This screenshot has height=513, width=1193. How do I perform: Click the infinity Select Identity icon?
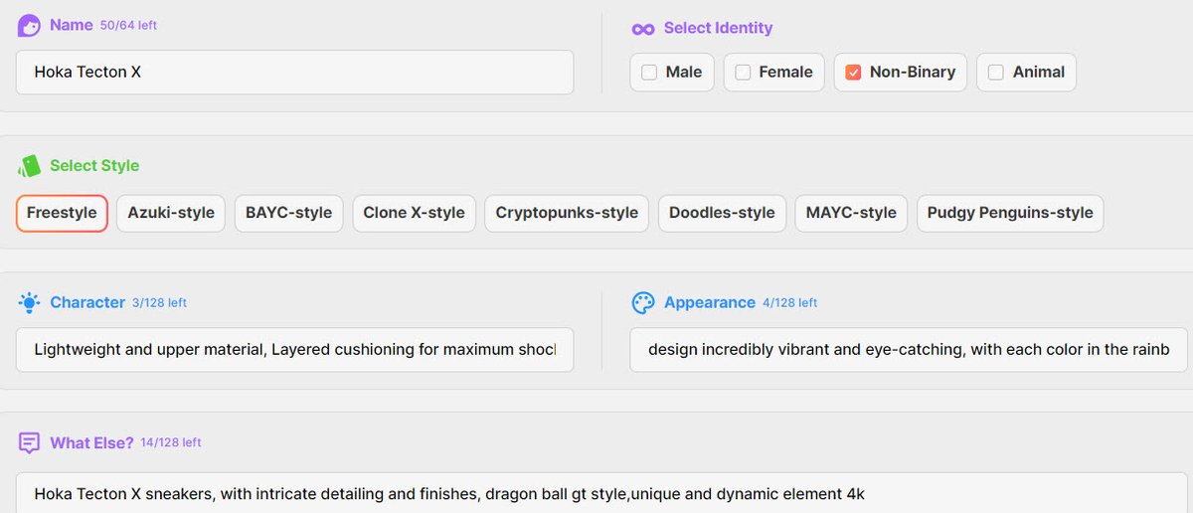click(x=643, y=29)
